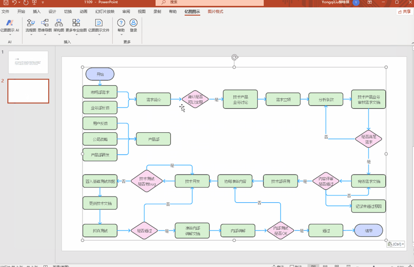Click the 是否满足需求 diamond in flowchart
The width and height of the screenshot is (414, 267).
[369, 139]
